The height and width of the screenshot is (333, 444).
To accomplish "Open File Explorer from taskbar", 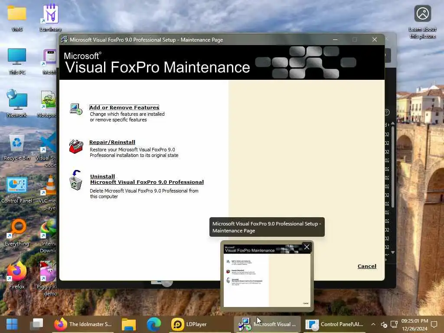I will (x=129, y=324).
